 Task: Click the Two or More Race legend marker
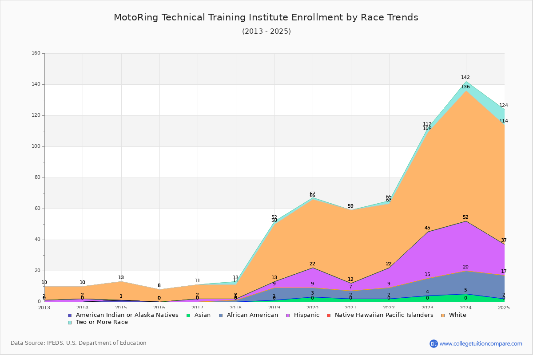(70, 322)
